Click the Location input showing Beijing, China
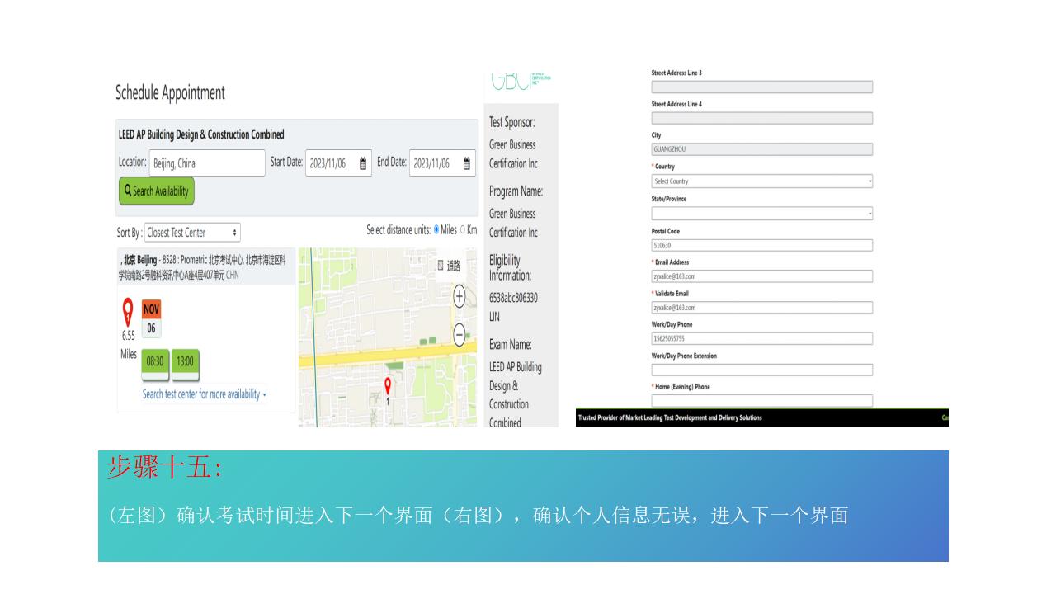The height and width of the screenshot is (594, 1056). point(206,163)
